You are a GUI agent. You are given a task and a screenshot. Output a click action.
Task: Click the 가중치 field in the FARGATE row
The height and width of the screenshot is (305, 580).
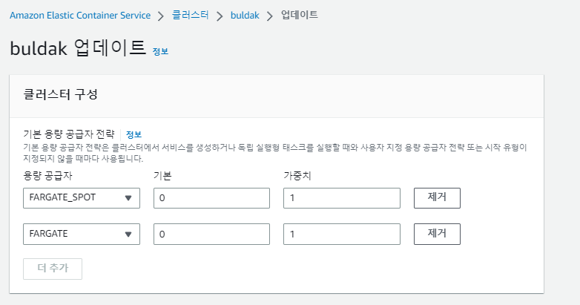pyautogui.click(x=342, y=234)
